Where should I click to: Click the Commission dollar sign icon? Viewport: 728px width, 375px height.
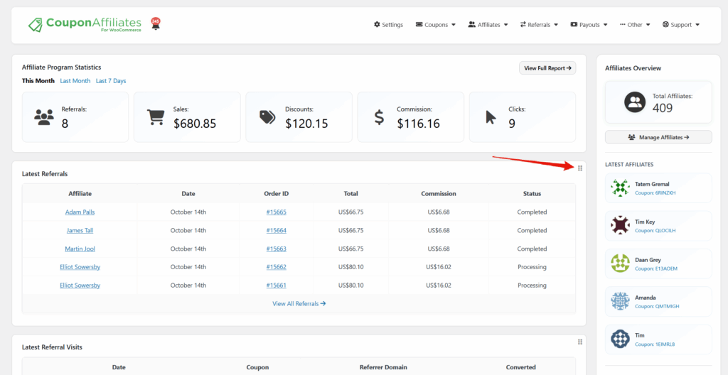[379, 117]
